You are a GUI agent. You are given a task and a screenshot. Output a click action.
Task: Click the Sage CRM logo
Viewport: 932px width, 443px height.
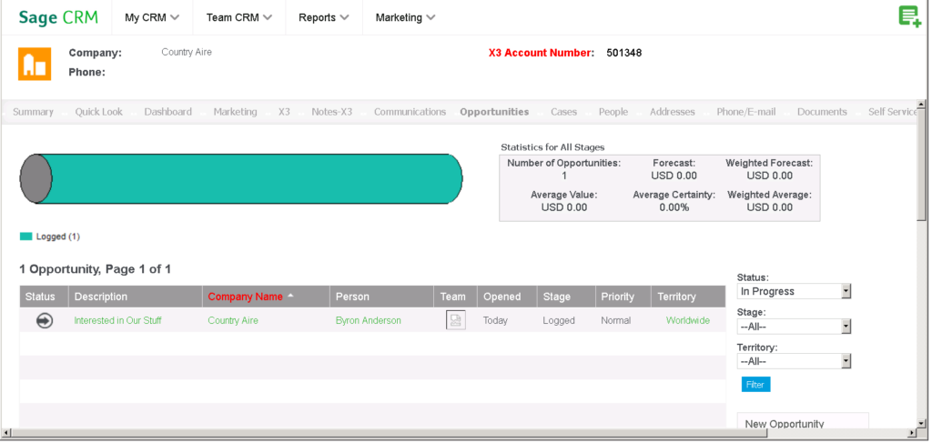[x=58, y=17]
